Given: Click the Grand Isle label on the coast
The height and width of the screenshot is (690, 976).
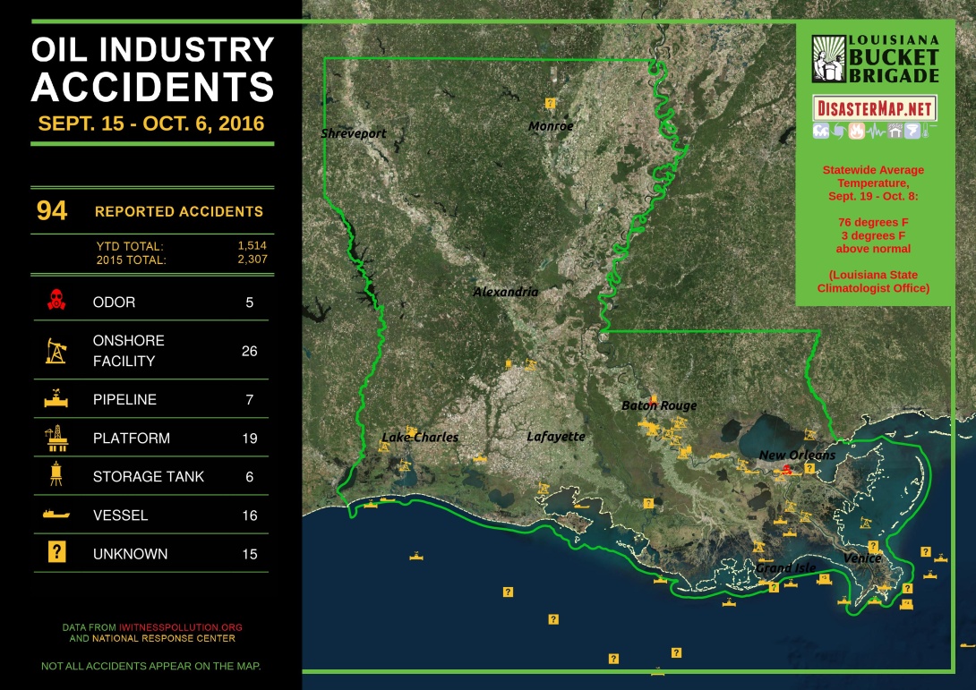Looking at the screenshot, I should [x=785, y=568].
